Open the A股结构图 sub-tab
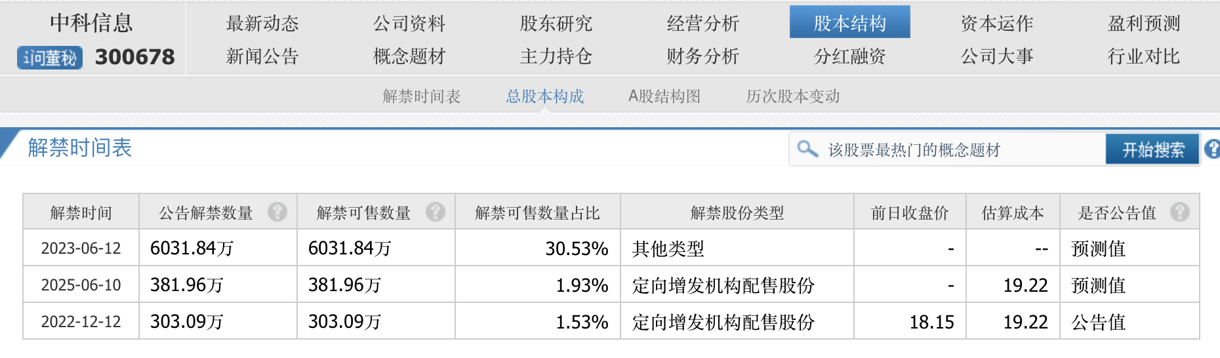 click(x=664, y=96)
